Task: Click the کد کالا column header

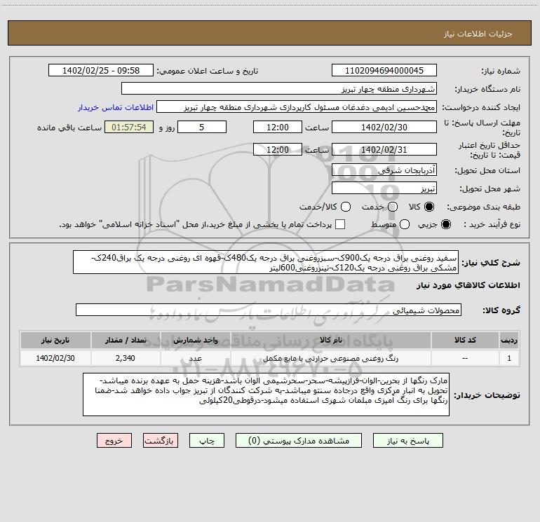Action: point(465,340)
